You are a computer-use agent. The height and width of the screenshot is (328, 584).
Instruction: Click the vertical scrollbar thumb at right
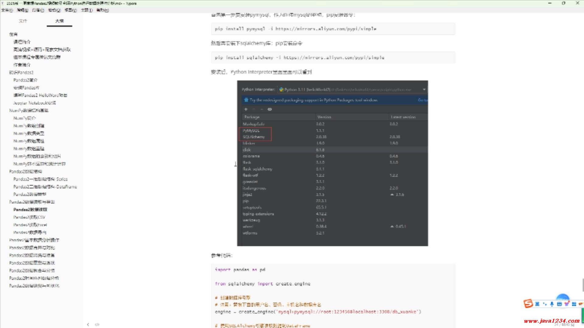click(583, 285)
